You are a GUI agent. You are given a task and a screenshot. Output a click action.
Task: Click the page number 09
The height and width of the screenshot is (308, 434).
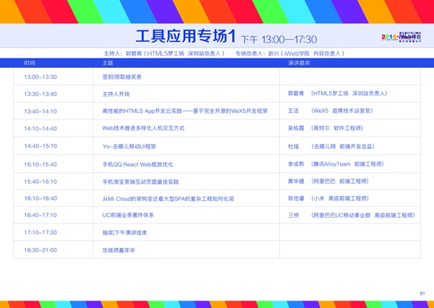coord(422,294)
